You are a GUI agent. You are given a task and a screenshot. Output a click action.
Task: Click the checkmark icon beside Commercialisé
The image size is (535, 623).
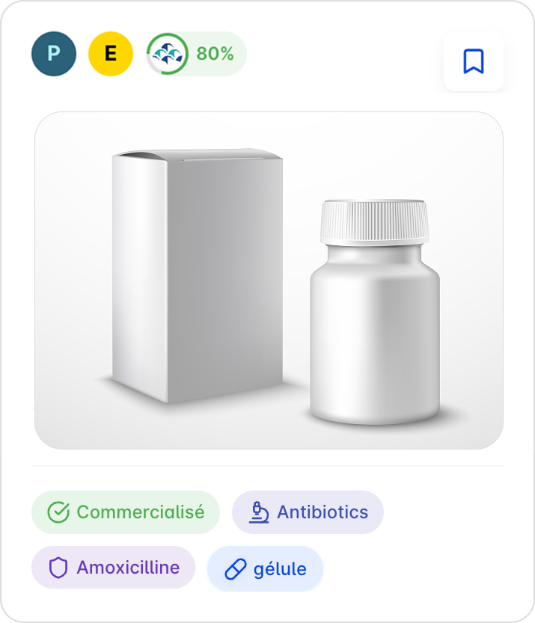[x=58, y=512]
